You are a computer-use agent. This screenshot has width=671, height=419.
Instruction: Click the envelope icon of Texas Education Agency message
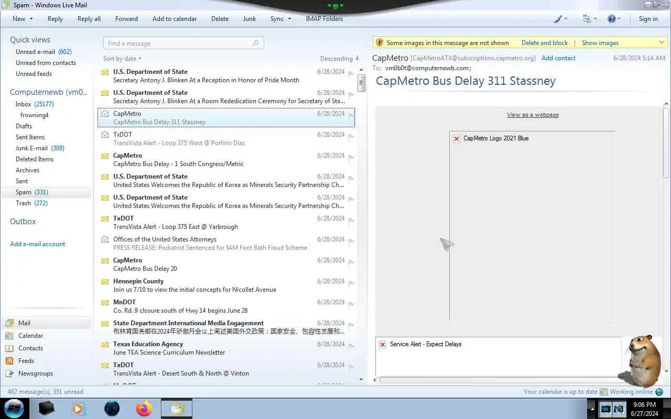105,344
